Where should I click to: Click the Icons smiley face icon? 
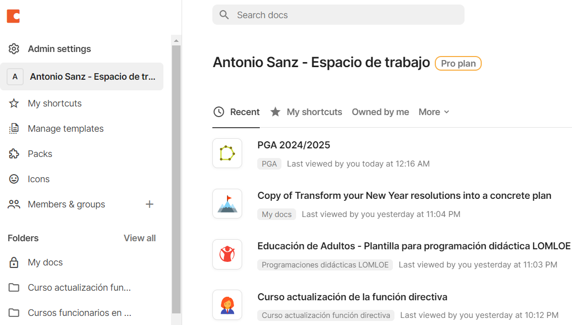(x=14, y=179)
